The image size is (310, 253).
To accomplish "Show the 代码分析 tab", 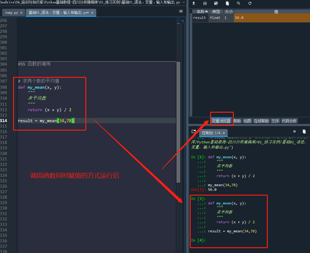I will point(289,121).
